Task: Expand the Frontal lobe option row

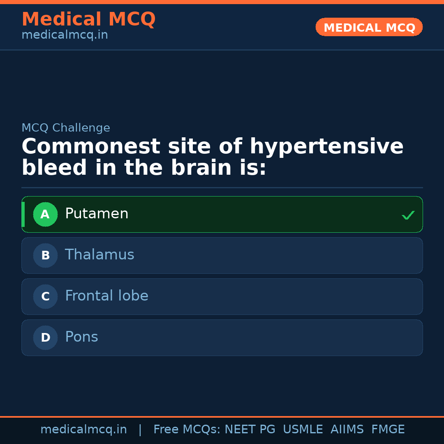Action: (x=222, y=296)
